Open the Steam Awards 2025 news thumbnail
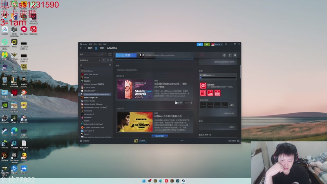The image size is (327, 184). click(x=135, y=89)
